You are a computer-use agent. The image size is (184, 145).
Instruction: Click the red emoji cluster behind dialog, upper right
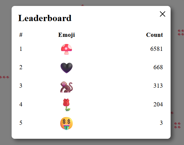click(x=181, y=33)
